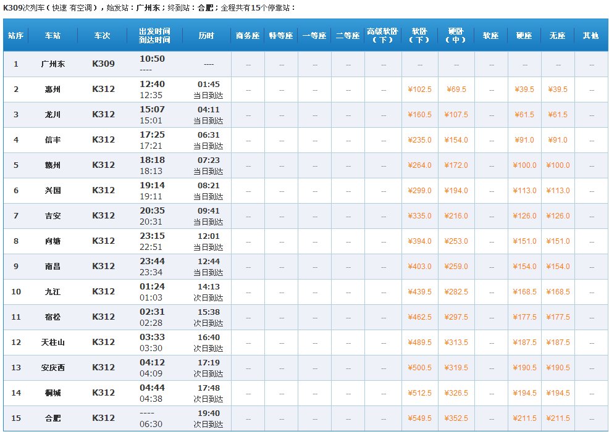Screen dimensions: 609x432
Task: Select the ¥352.5 hard sleeper price
Action: click(456, 418)
